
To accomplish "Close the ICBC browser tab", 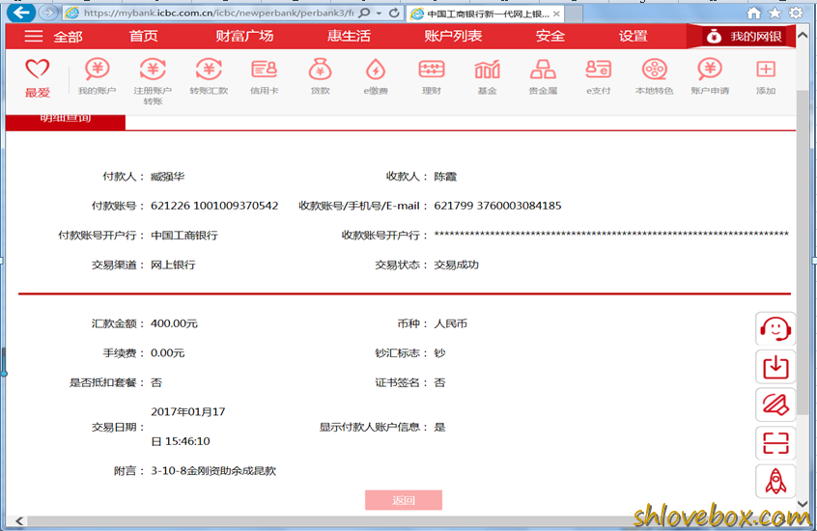I will (556, 14).
